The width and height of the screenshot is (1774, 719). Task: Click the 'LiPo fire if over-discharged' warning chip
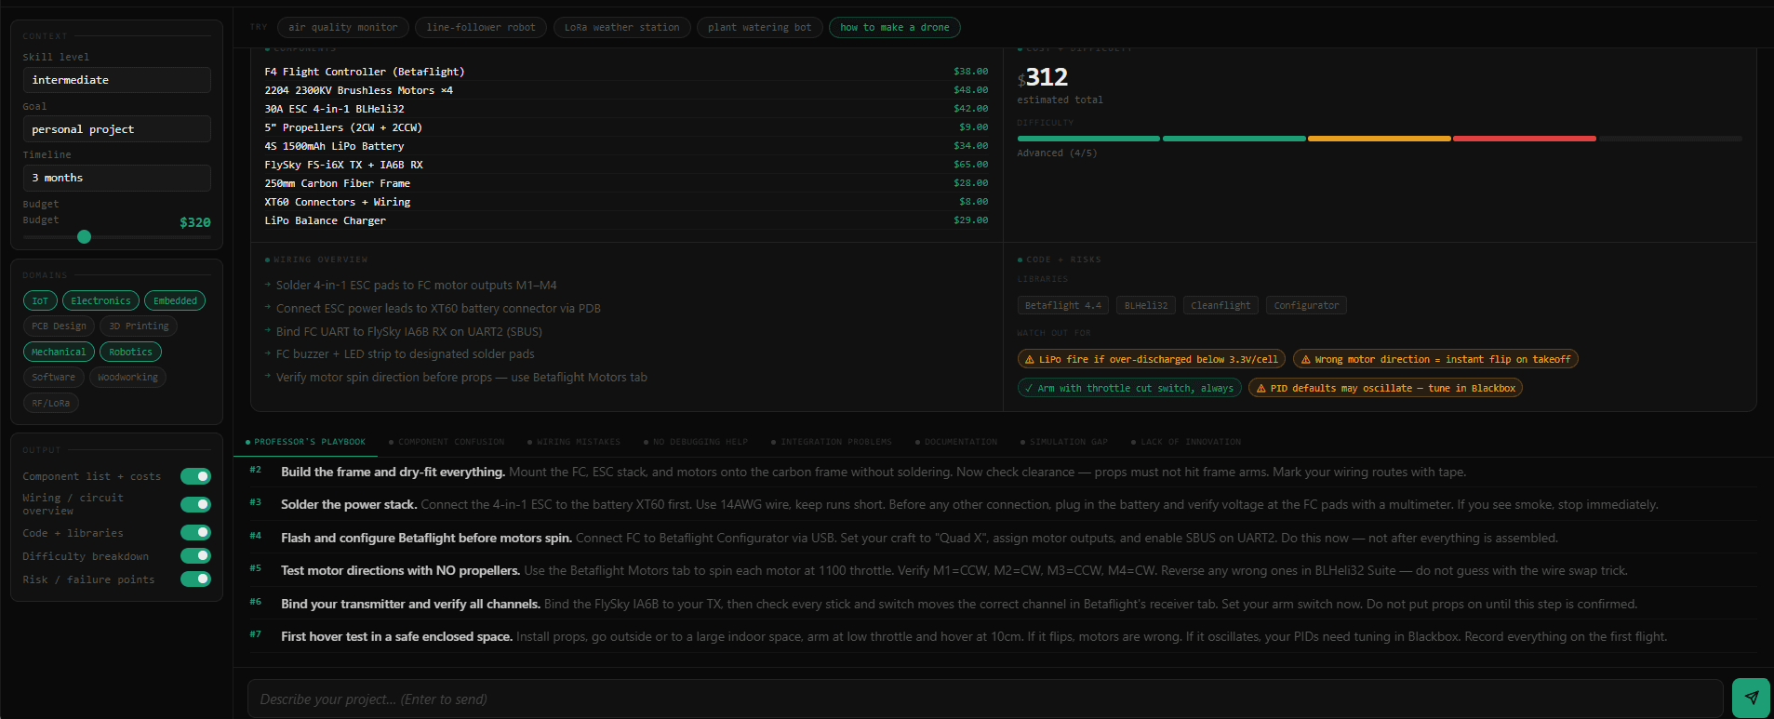1152,359
